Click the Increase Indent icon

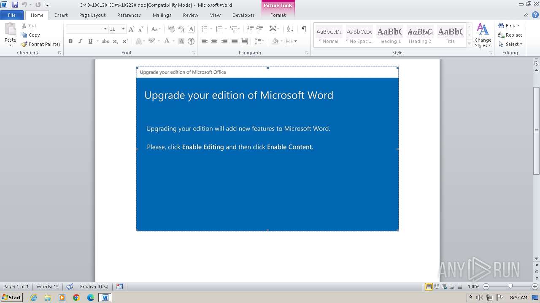click(x=260, y=29)
